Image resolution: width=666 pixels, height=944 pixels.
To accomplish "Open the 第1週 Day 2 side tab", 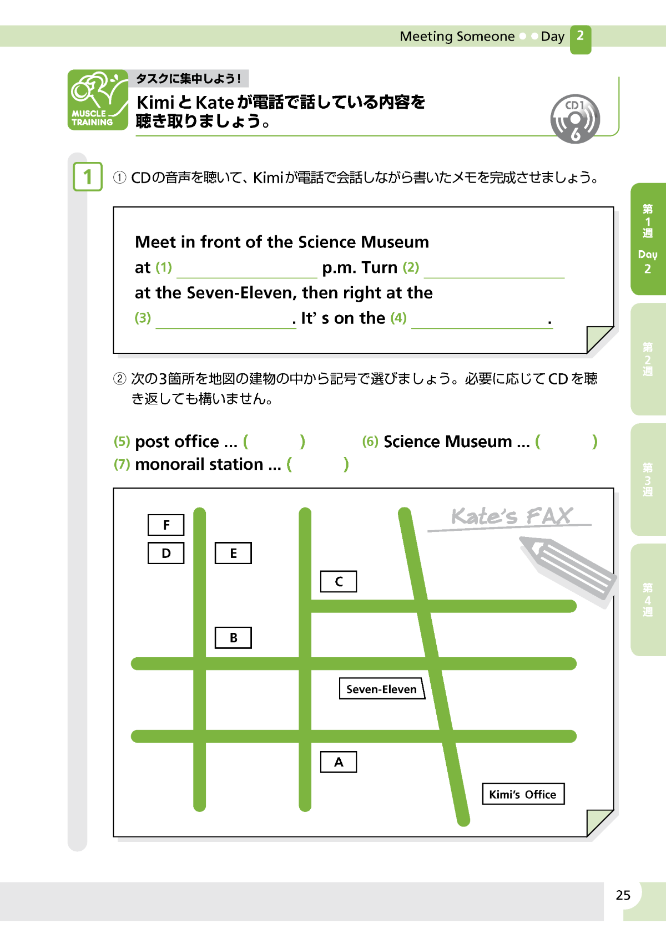I will tap(648, 239).
